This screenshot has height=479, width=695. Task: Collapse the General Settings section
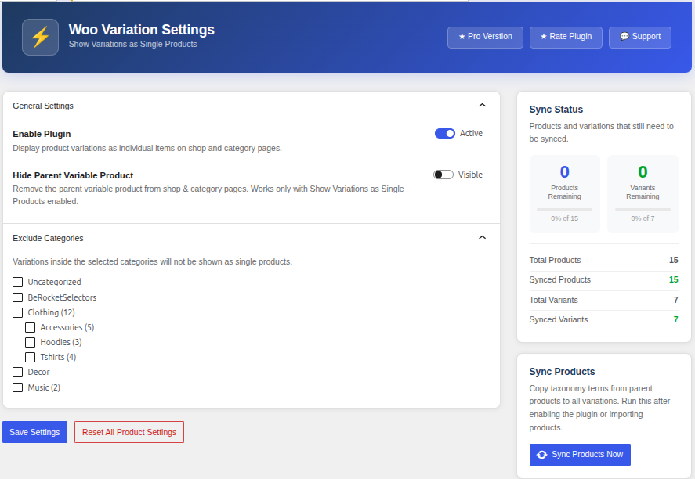[x=483, y=105]
